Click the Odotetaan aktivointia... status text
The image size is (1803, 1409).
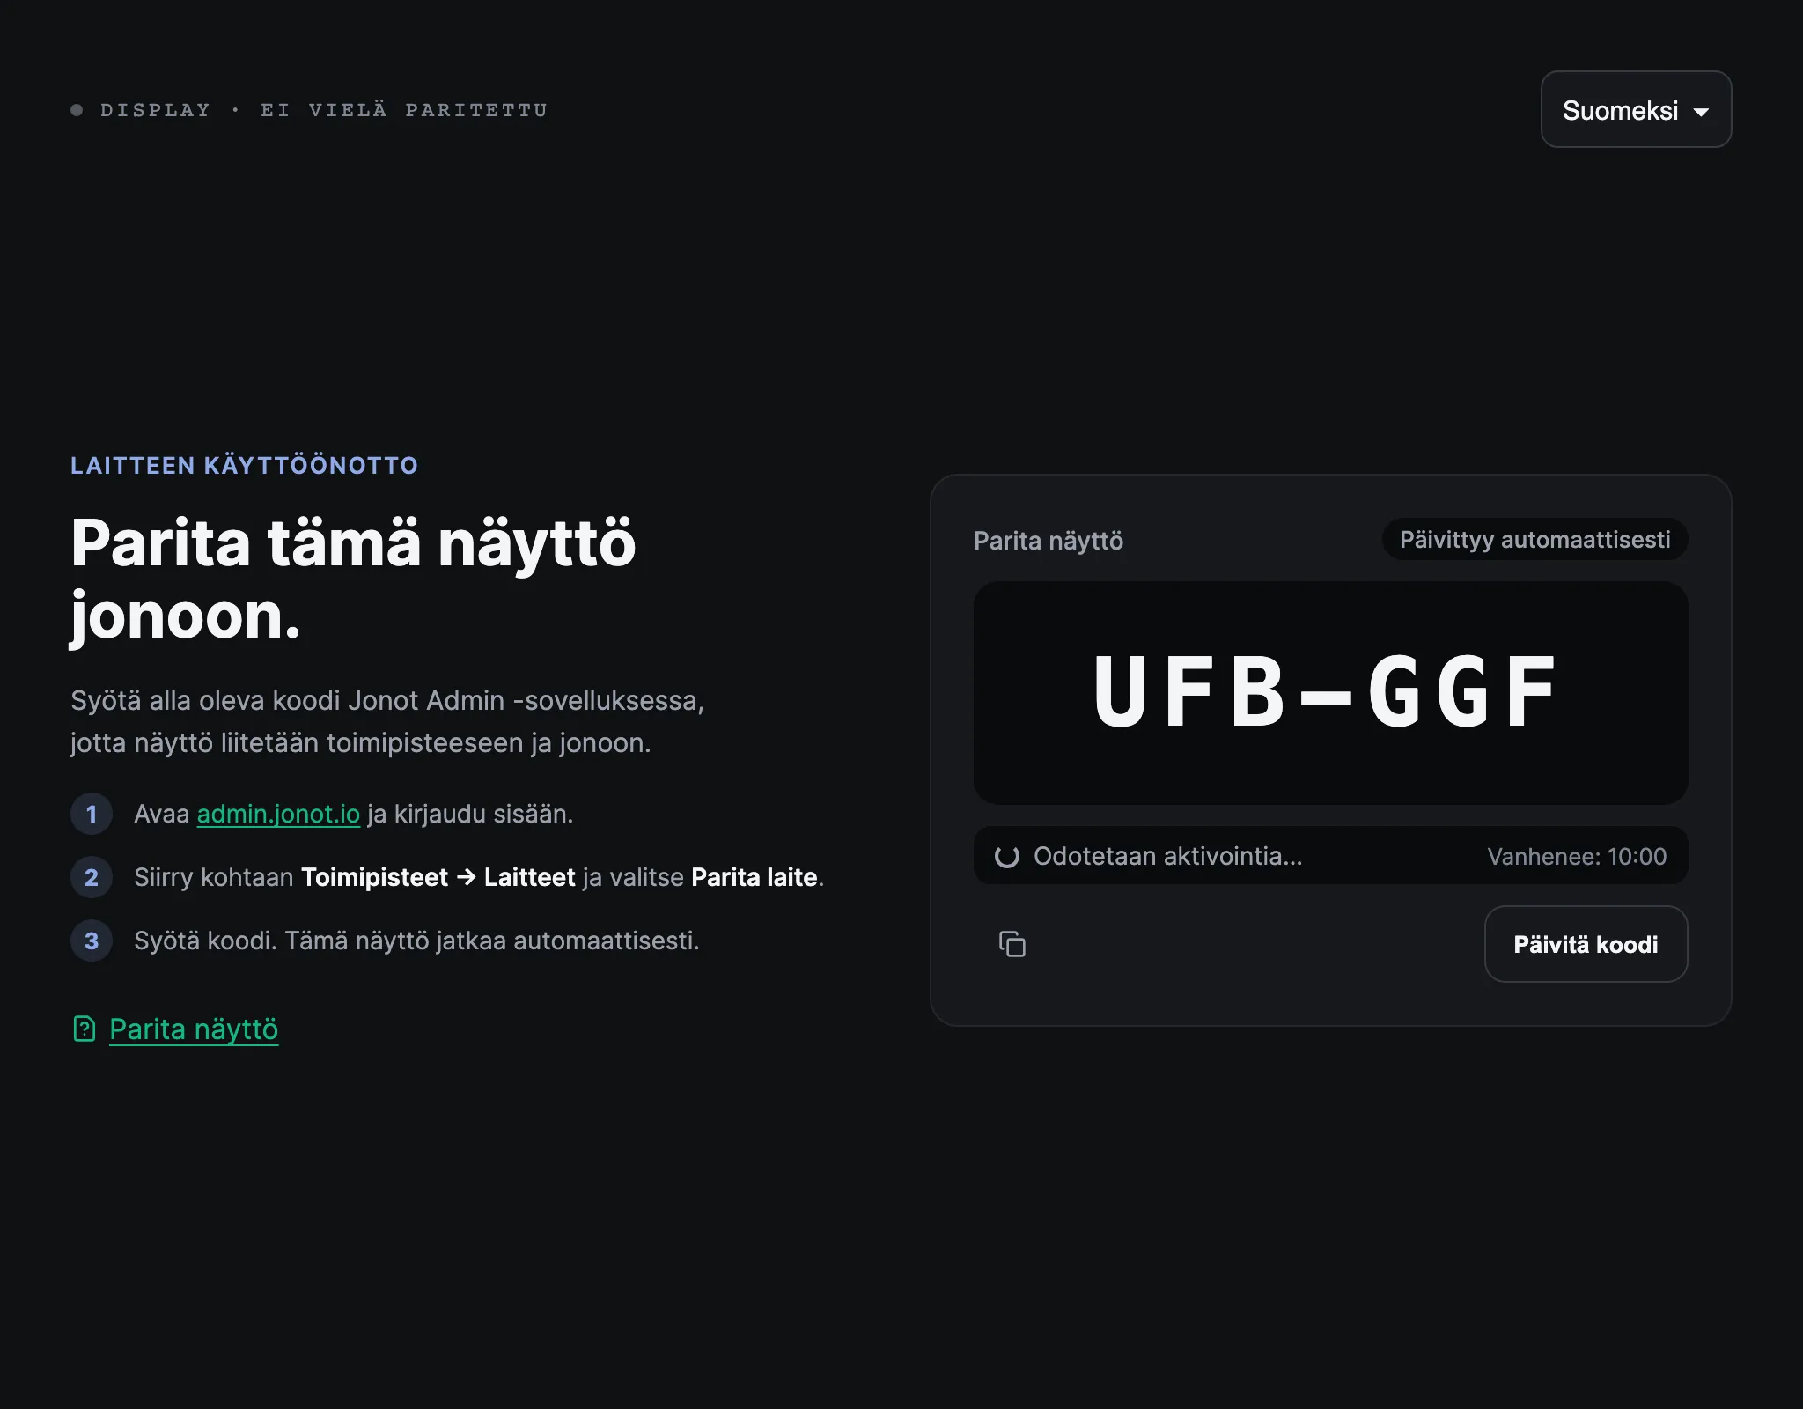pyautogui.click(x=1167, y=856)
